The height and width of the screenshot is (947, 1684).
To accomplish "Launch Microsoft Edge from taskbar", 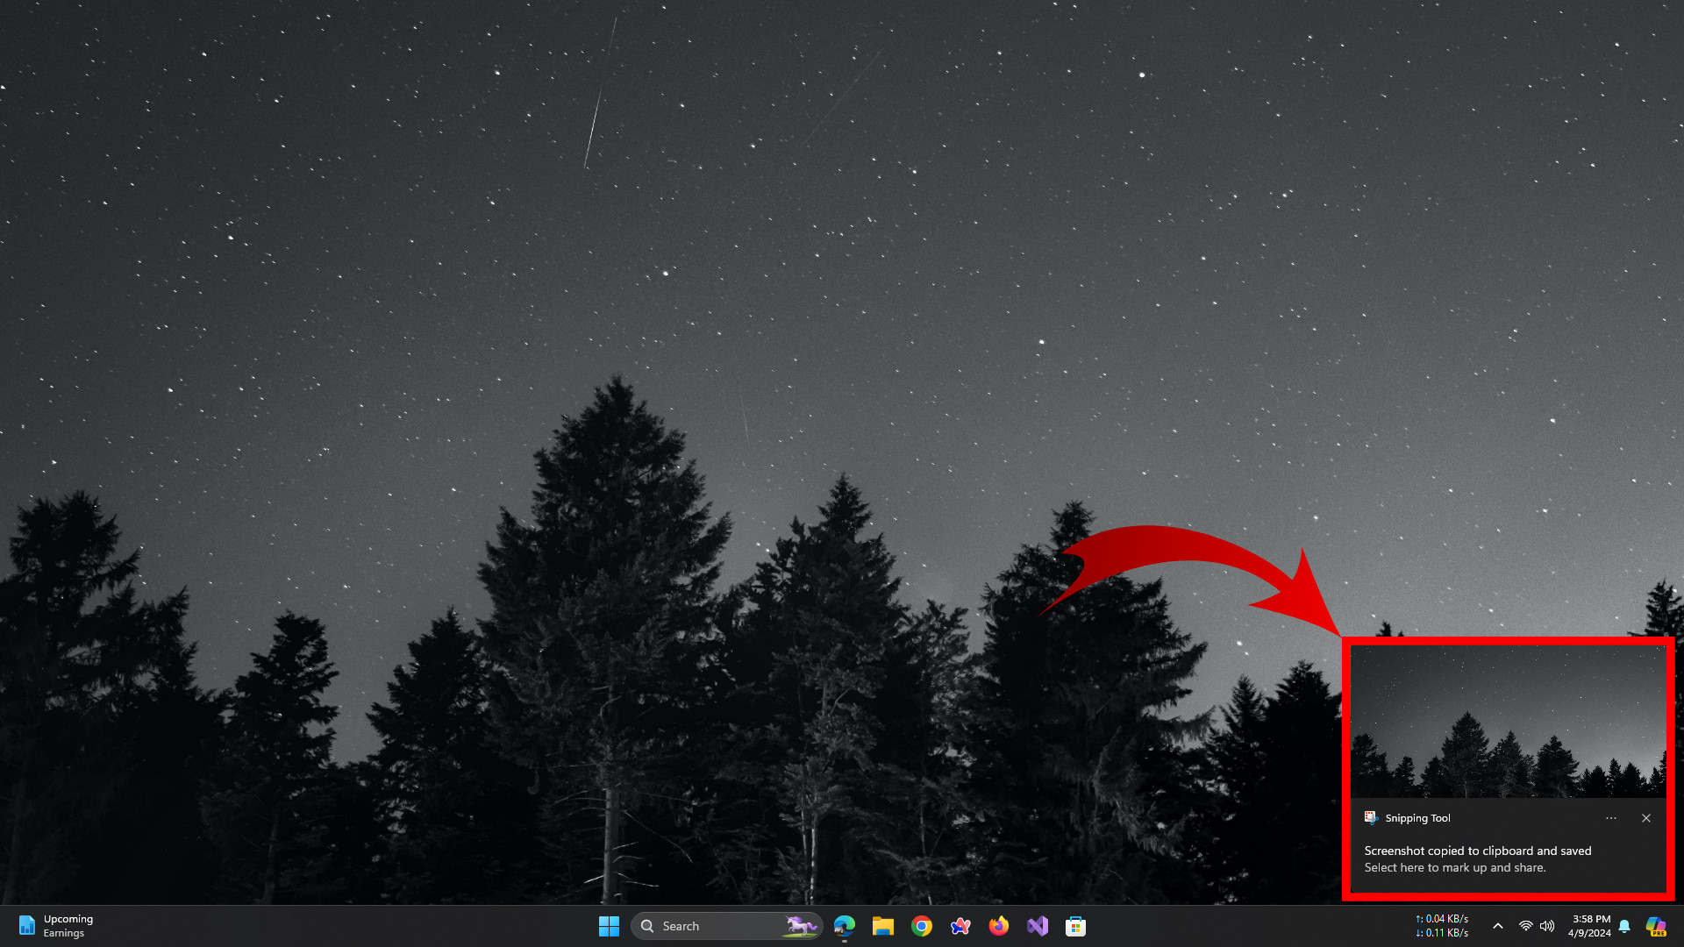I will point(844,926).
